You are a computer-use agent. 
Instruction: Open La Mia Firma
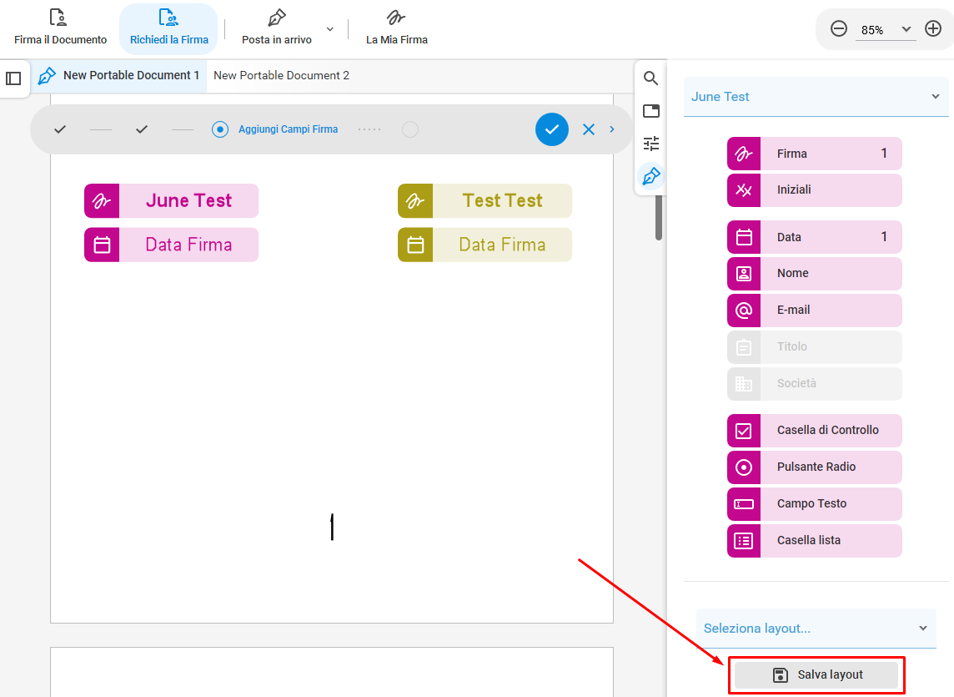point(397,28)
